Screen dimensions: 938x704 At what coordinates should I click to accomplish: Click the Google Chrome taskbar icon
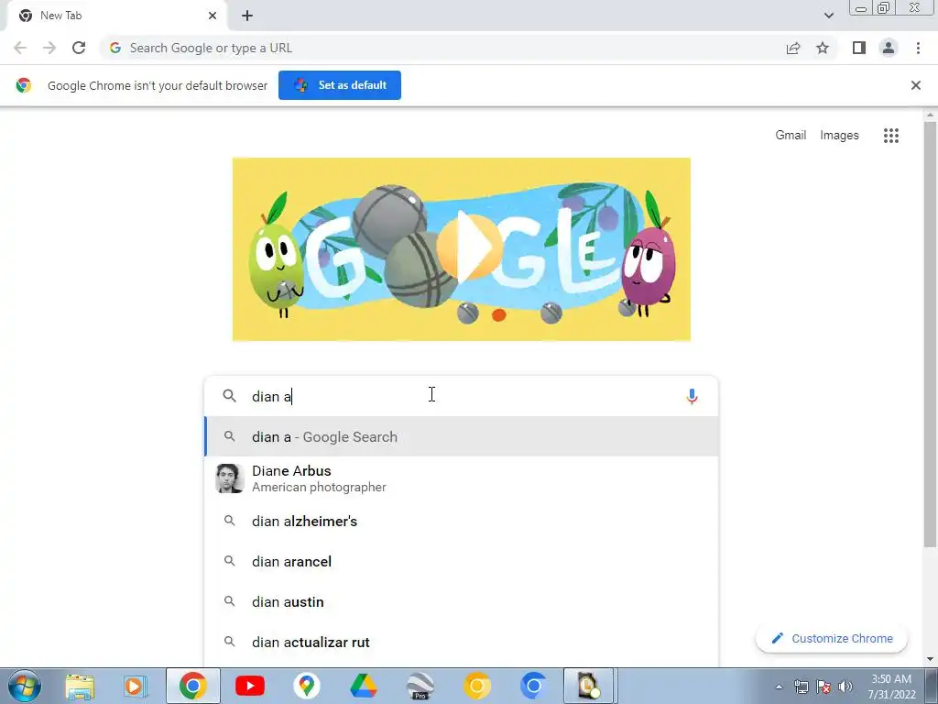pyautogui.click(x=192, y=686)
